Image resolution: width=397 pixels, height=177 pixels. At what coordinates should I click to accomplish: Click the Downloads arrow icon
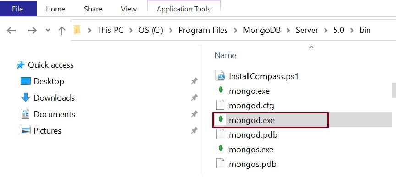tap(26, 97)
